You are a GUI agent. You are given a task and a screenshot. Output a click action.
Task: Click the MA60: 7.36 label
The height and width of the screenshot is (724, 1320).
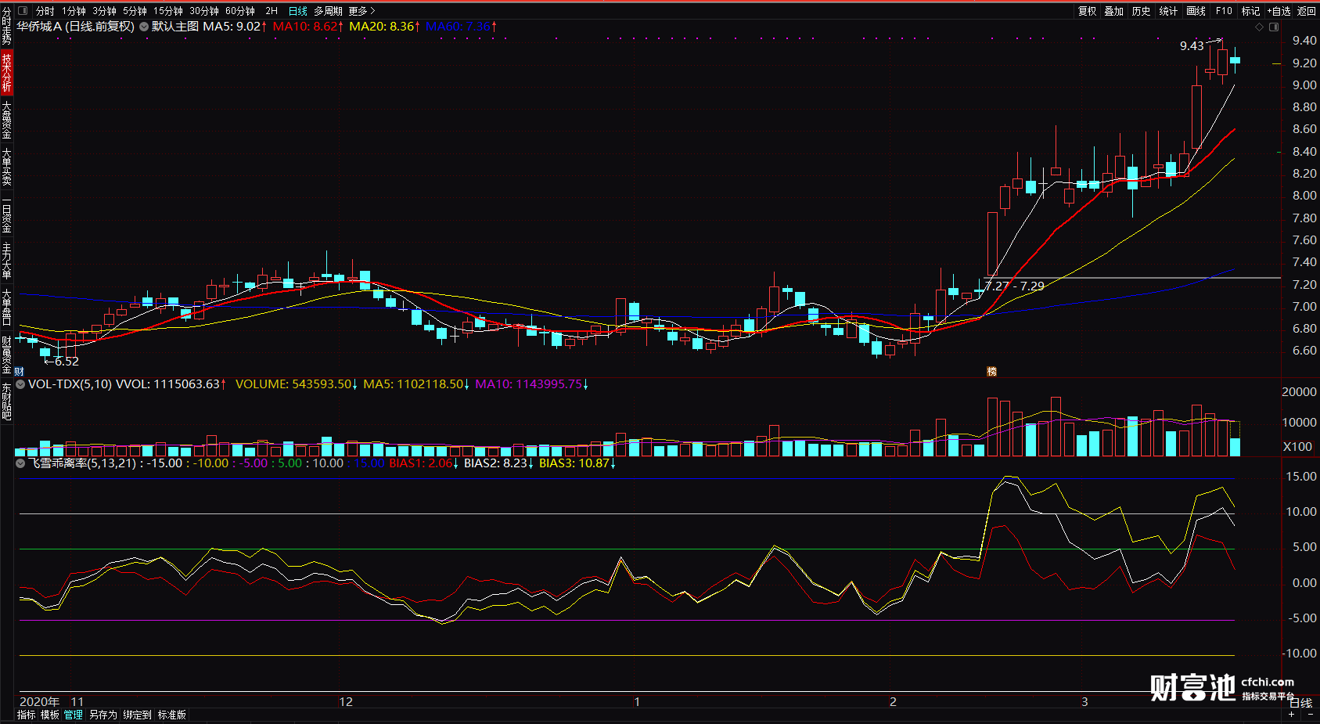click(x=462, y=27)
